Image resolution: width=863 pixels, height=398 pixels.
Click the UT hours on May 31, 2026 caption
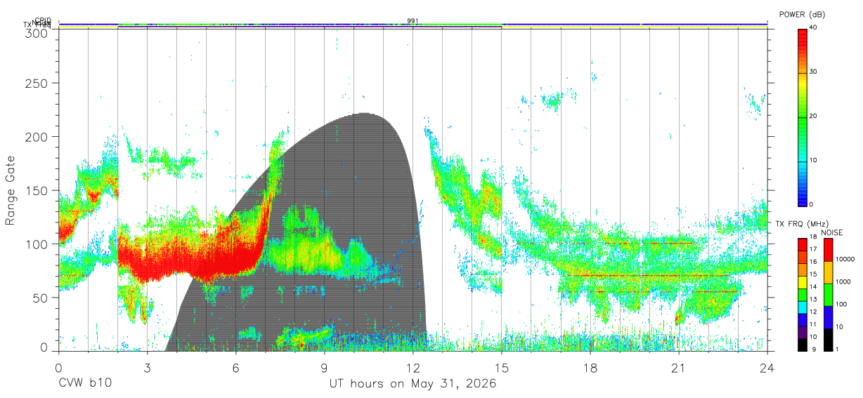[413, 384]
